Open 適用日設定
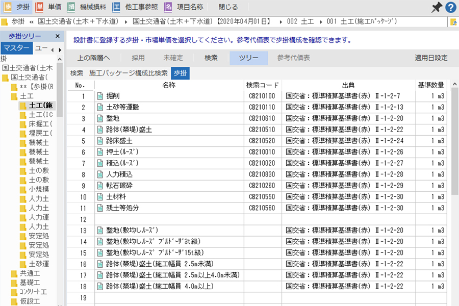 431,58
